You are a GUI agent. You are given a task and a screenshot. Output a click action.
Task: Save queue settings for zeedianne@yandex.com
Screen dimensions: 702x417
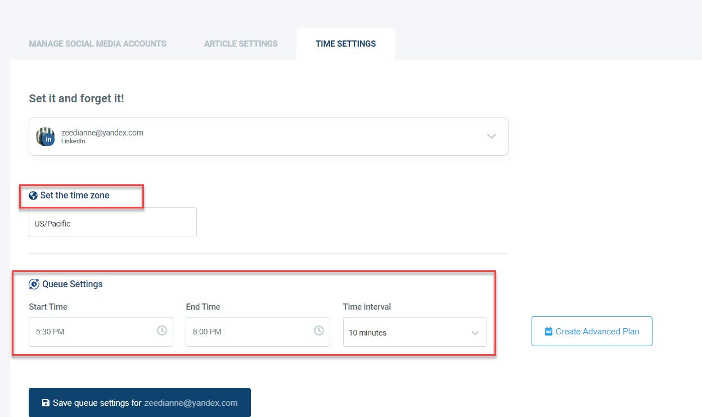pyautogui.click(x=139, y=402)
